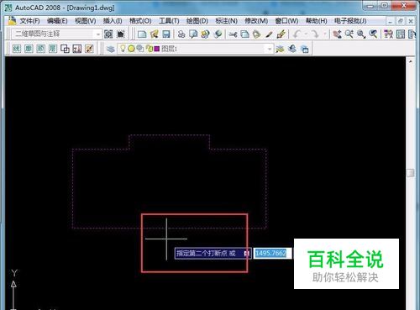Click the third green framed character icon

tap(40, 49)
